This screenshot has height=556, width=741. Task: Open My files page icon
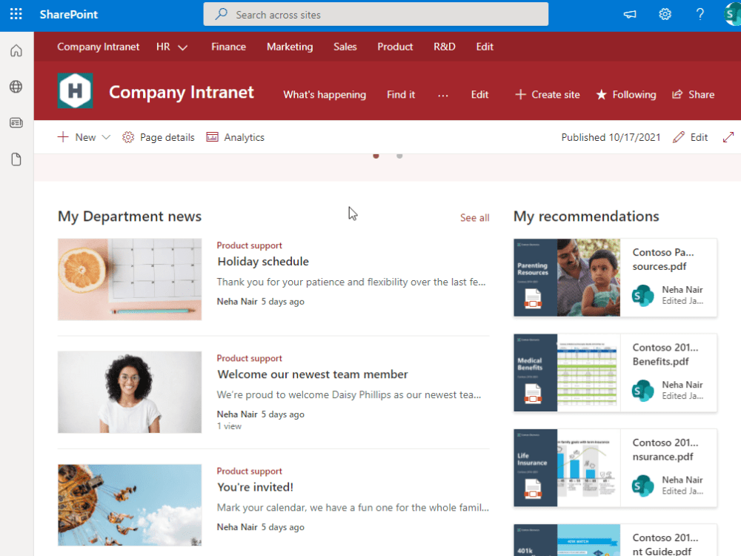(16, 159)
